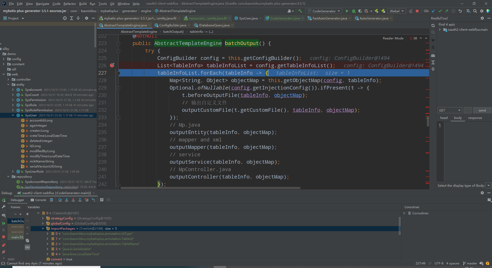The height and width of the screenshot is (268, 492).
Task: Update project with the blue Git arrow
Action: tap(433, 11)
